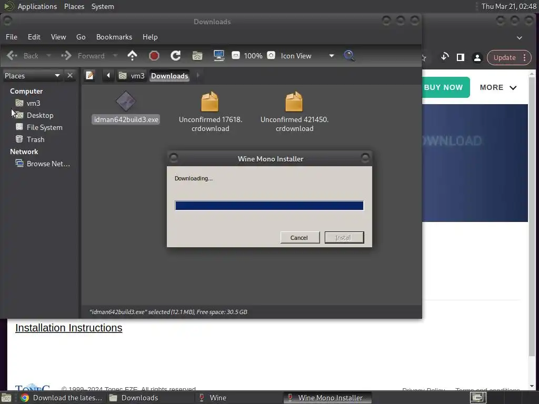Open the browser downloads icon
Screen dimensions: 539x404
445,57
